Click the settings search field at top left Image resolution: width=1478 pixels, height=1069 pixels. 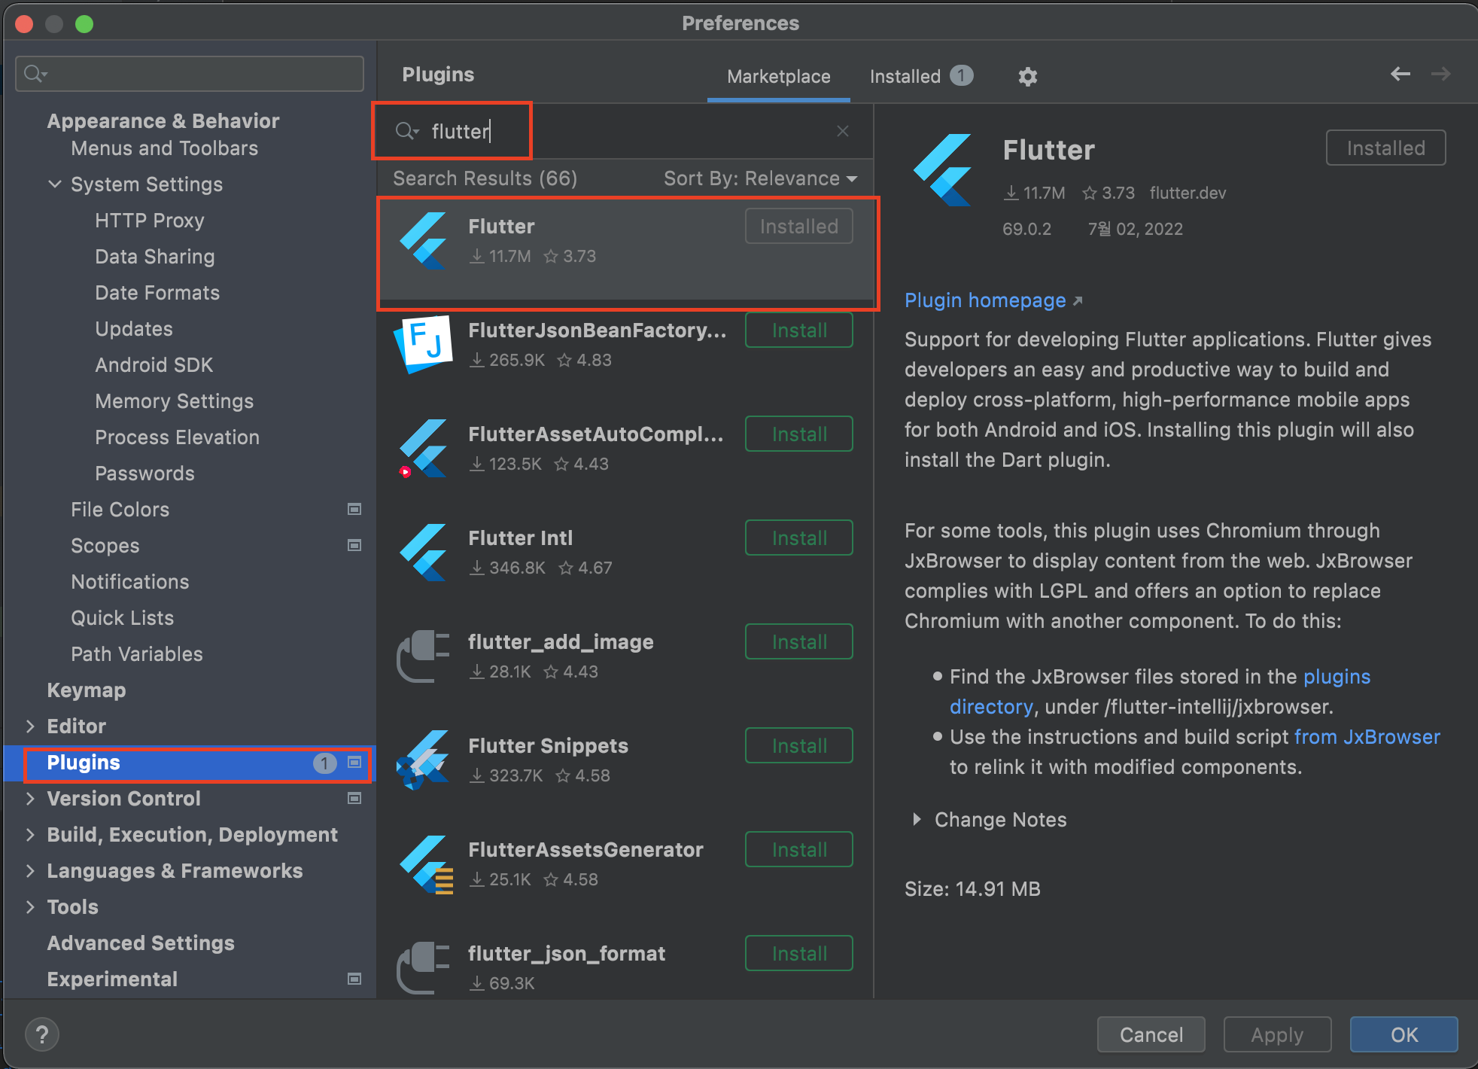tap(190, 74)
